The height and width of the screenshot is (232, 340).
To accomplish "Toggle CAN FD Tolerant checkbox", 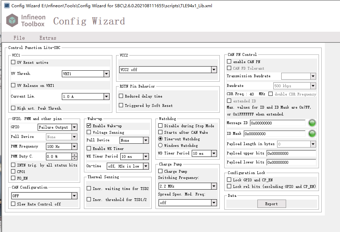I will pos(229,68).
